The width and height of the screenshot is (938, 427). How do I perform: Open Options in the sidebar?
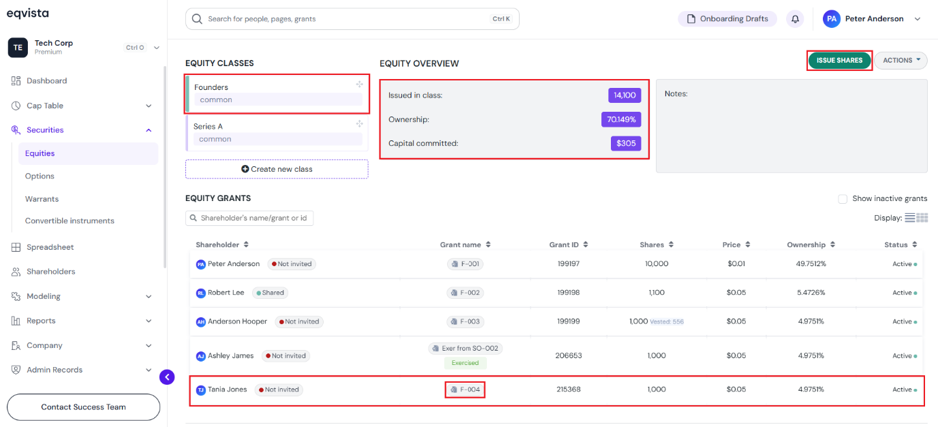tap(40, 176)
